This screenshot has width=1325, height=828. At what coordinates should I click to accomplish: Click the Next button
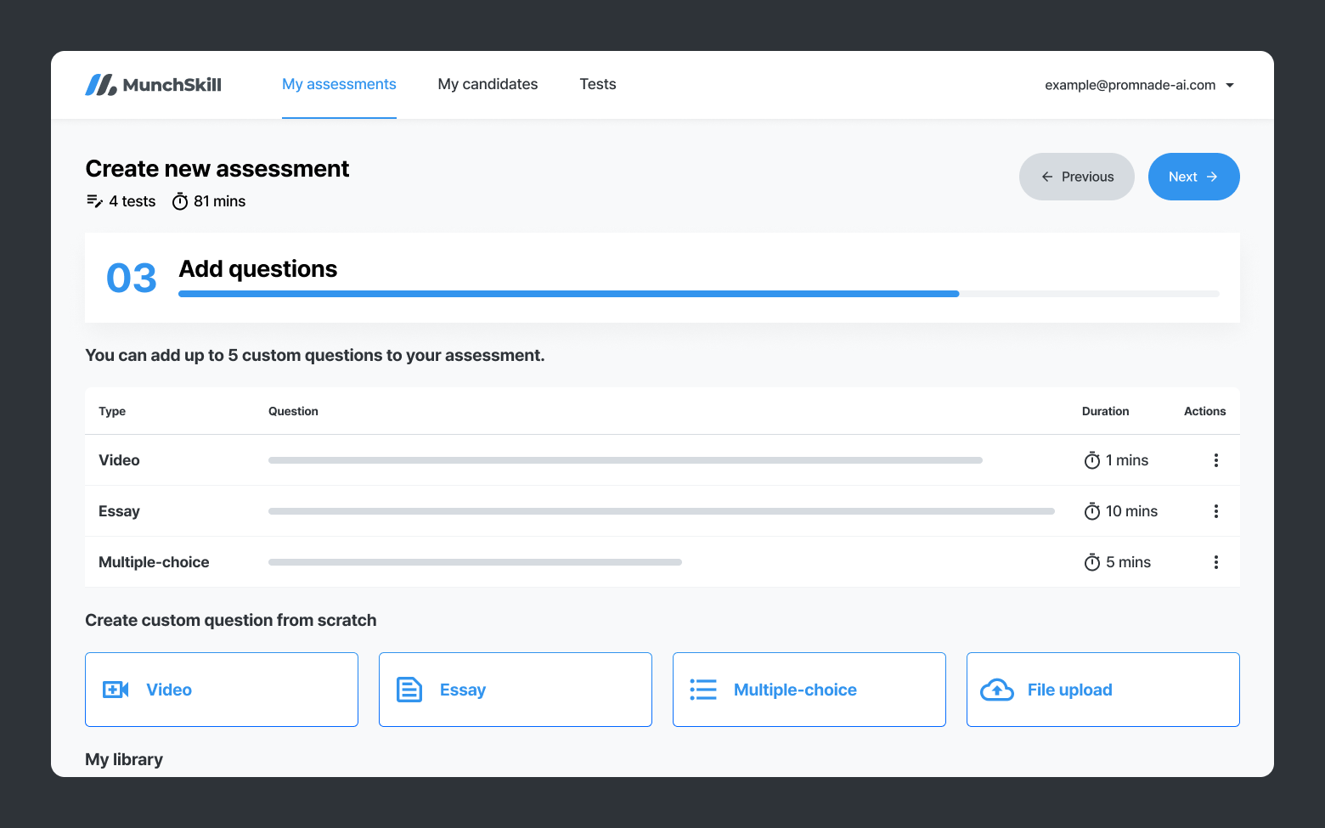pyautogui.click(x=1194, y=177)
